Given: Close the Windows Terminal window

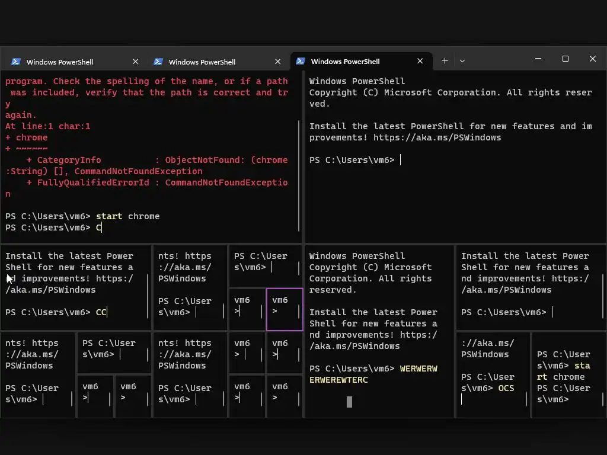Looking at the screenshot, I should click(x=593, y=59).
